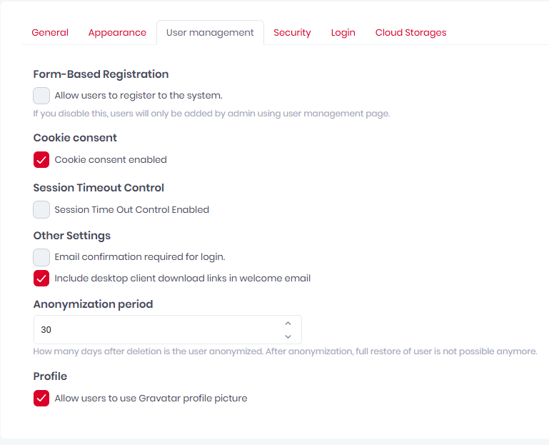Open the Login tab

tap(343, 33)
